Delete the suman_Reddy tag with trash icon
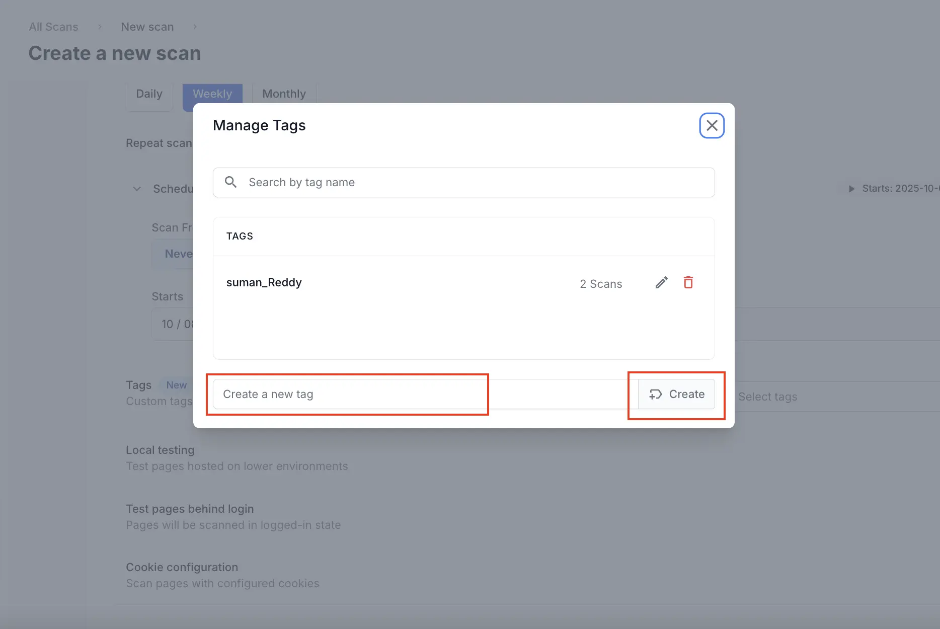Viewport: 940px width, 629px height. click(x=688, y=283)
